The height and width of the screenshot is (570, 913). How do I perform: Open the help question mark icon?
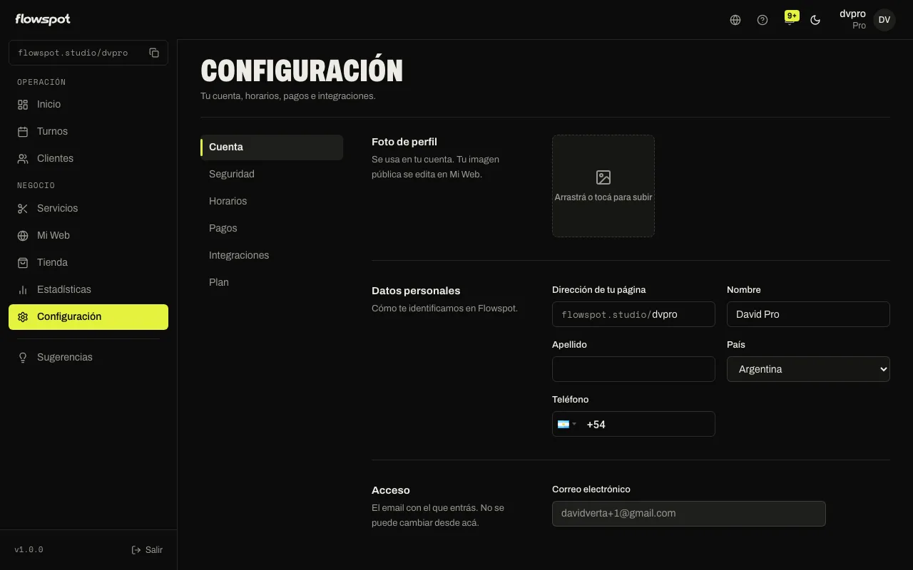click(x=762, y=20)
